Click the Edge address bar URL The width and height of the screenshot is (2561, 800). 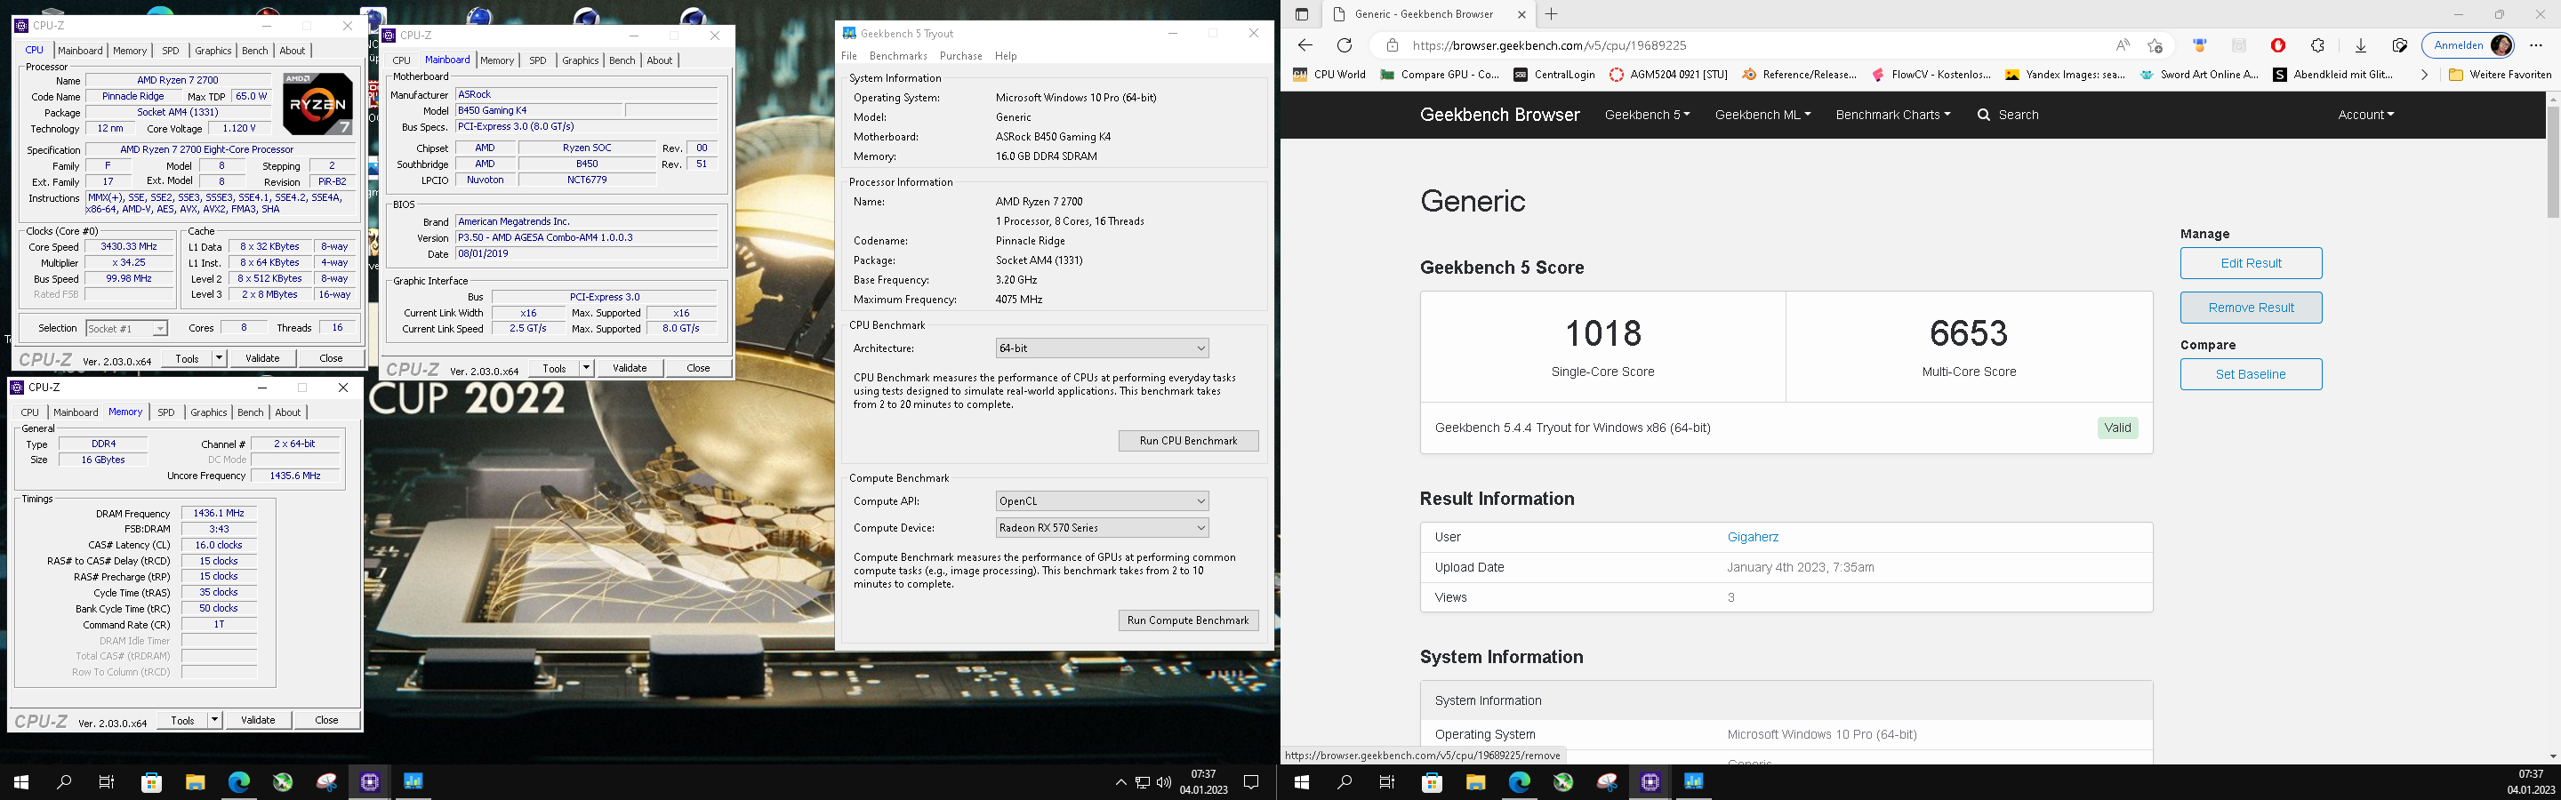pyautogui.click(x=1549, y=44)
